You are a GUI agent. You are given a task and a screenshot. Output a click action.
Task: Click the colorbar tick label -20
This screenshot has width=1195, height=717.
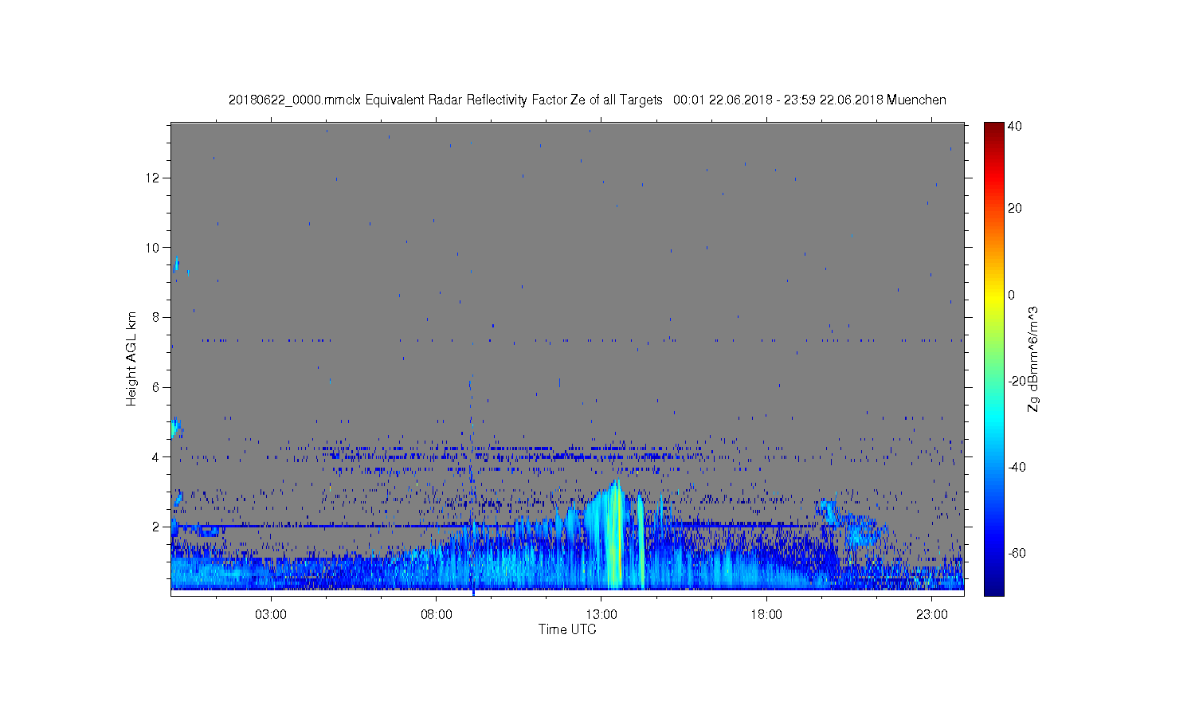pos(1017,381)
